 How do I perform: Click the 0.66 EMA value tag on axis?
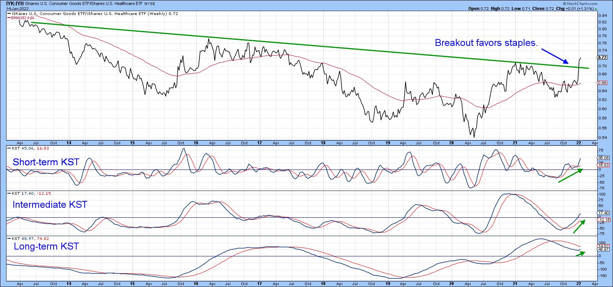pos(602,83)
